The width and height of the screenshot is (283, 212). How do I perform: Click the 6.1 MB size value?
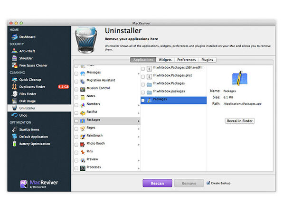point(228,97)
